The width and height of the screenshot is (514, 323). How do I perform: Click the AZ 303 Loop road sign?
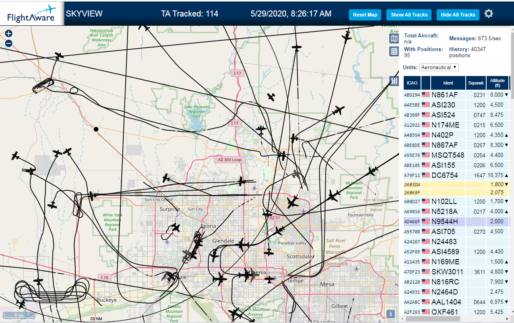pyautogui.click(x=230, y=160)
